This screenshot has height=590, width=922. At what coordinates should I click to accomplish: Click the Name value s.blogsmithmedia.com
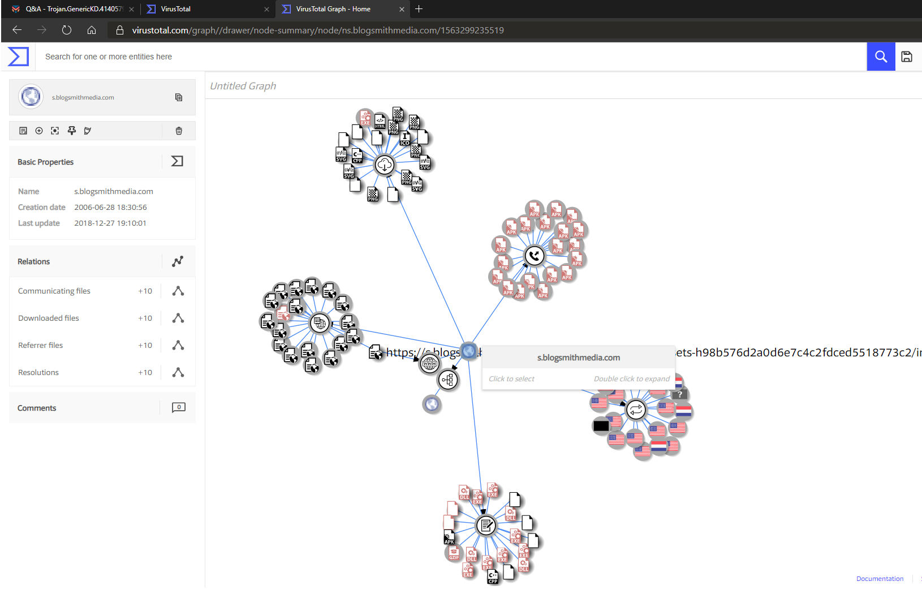click(114, 191)
